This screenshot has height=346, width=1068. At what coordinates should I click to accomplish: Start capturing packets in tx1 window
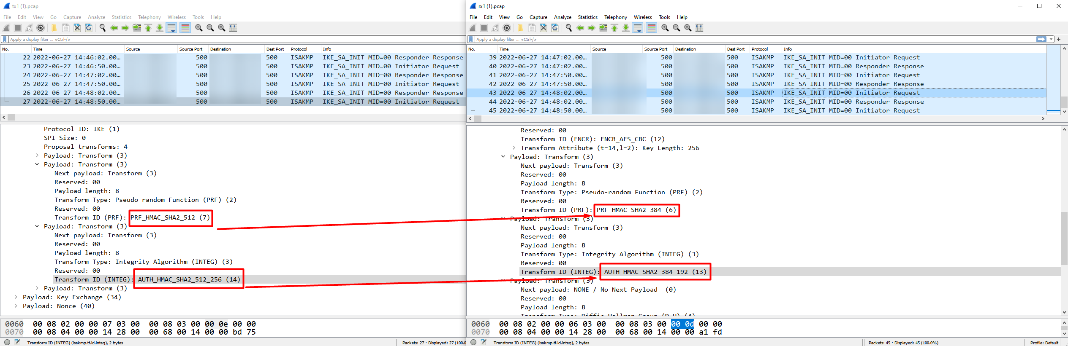tap(6, 28)
